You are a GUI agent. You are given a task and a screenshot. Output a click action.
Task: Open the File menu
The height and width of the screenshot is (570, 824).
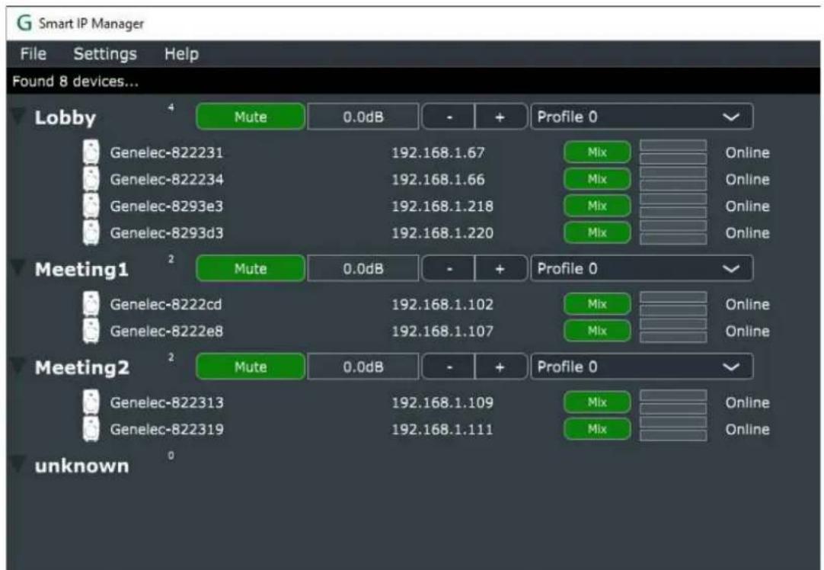33,53
